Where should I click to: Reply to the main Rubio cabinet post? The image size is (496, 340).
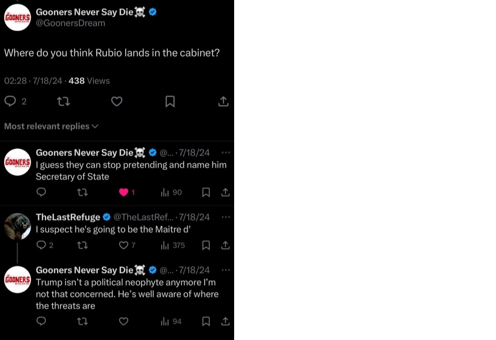coord(10,101)
